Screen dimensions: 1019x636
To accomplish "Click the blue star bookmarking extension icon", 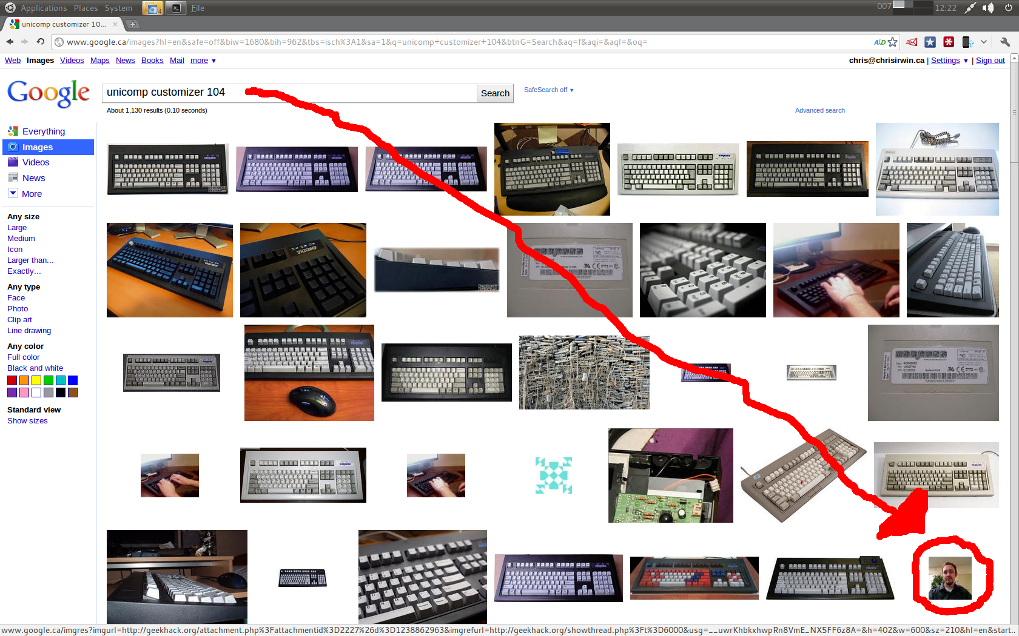I will click(930, 42).
